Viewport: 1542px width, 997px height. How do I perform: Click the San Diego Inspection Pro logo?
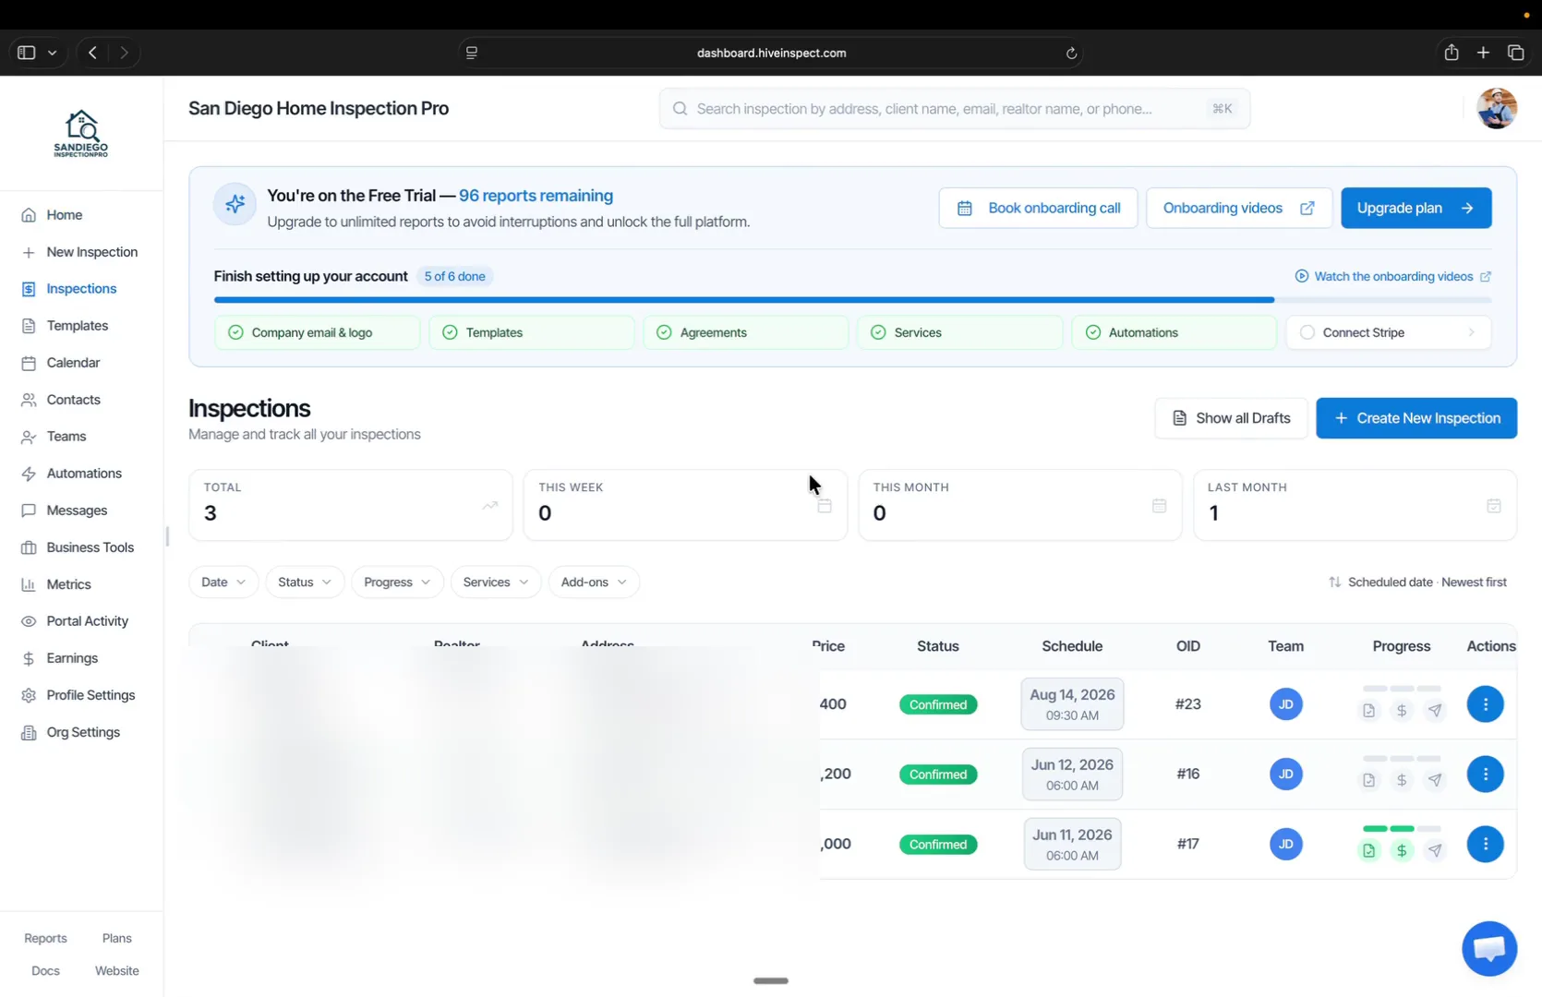point(81,134)
